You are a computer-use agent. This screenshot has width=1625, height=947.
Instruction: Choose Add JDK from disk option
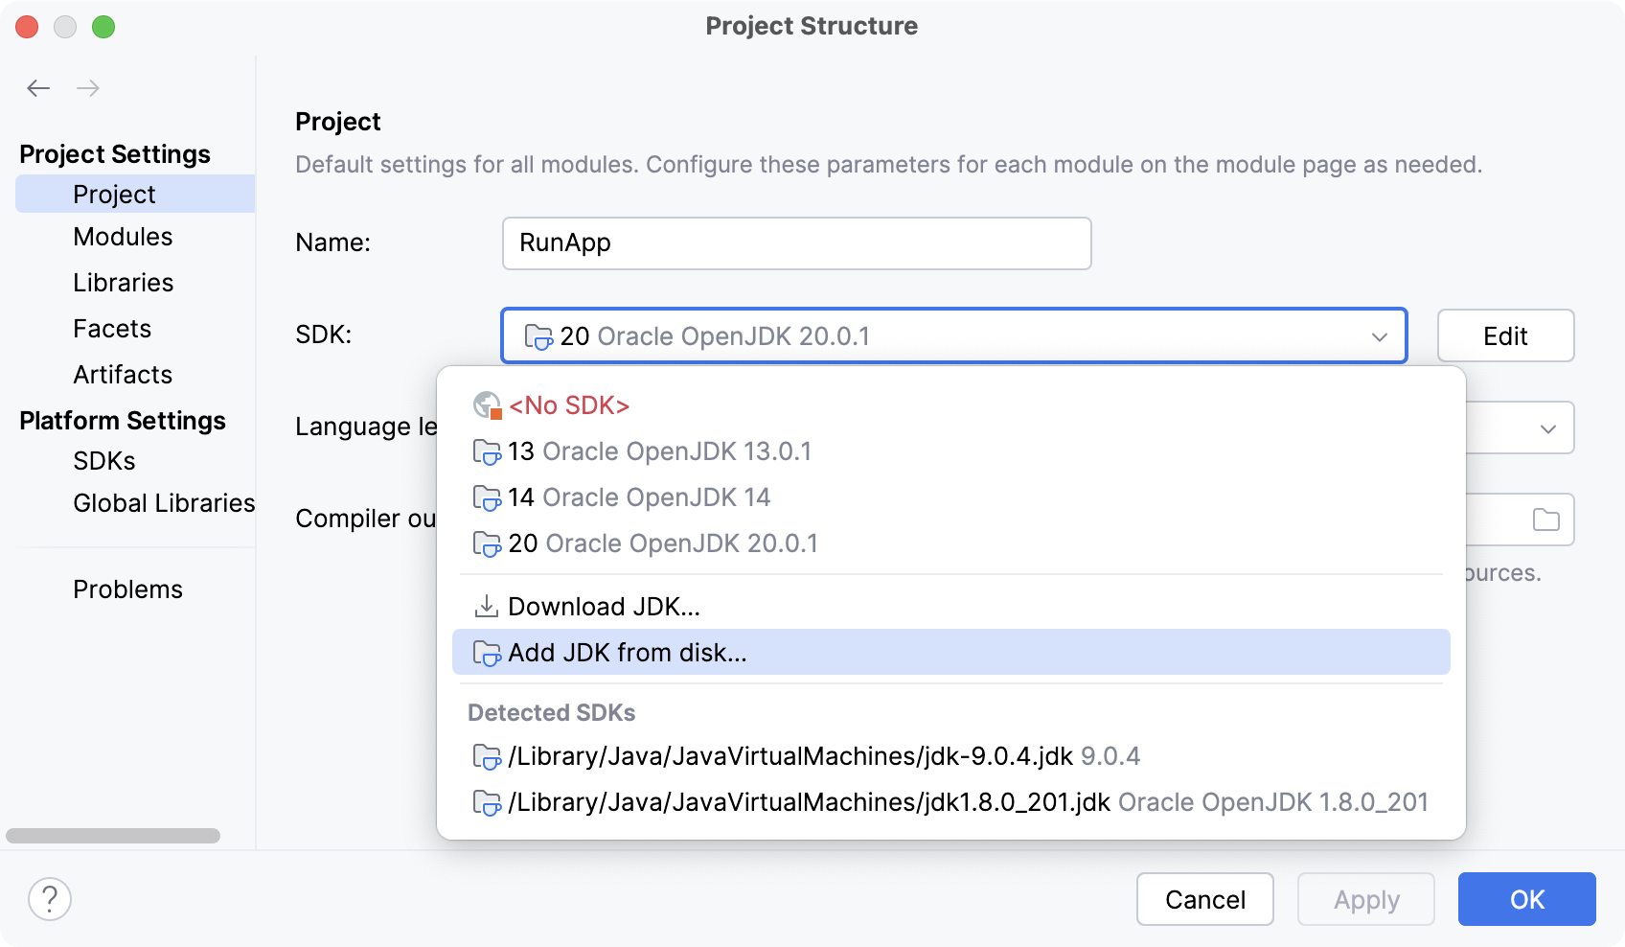tap(628, 652)
